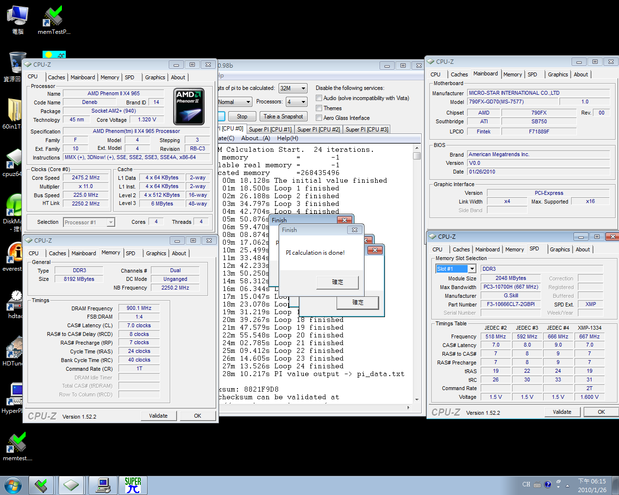Click the Windows Start orb
Screen dimensions: 619x495
(x=13, y=485)
